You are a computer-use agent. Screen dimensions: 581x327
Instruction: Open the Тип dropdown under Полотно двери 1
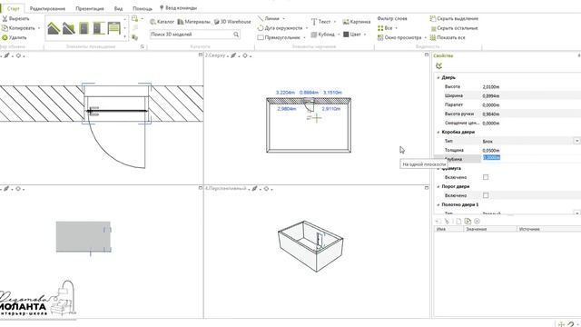[577, 213]
